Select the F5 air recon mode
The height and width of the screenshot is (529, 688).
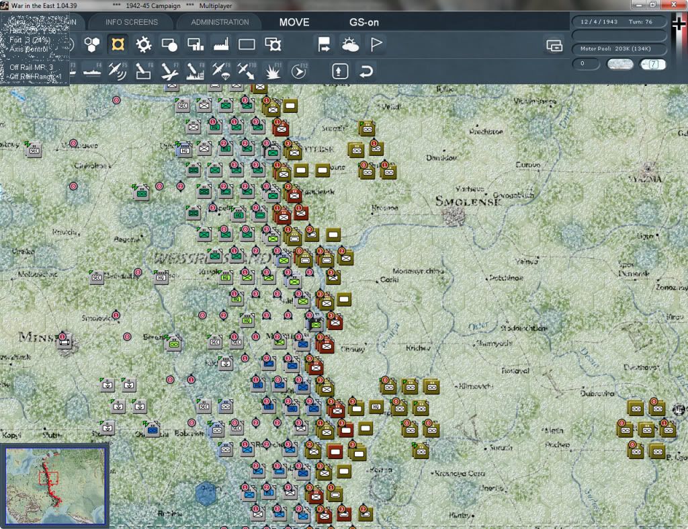pos(118,71)
